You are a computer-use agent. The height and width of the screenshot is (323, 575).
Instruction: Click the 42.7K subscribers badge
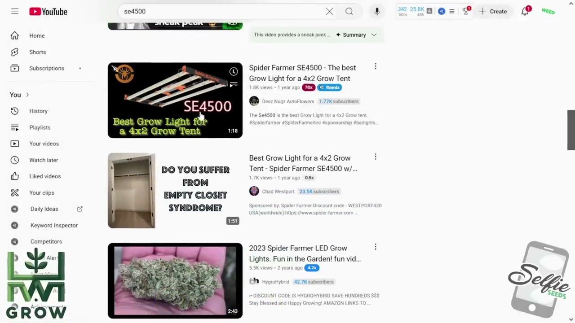coord(314,282)
